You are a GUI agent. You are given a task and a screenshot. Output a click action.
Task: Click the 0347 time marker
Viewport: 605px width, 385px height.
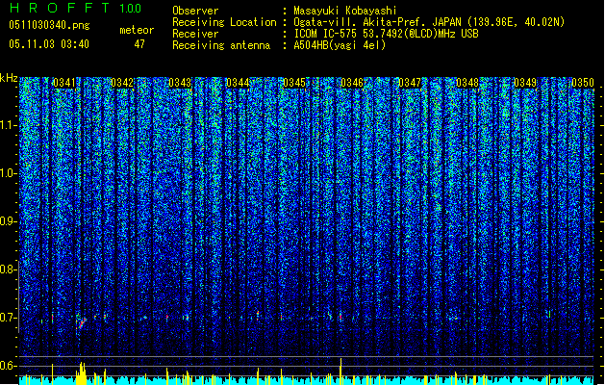410,83
